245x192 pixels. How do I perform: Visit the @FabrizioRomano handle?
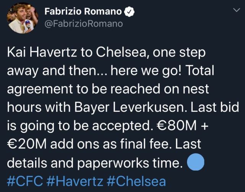[84, 24]
